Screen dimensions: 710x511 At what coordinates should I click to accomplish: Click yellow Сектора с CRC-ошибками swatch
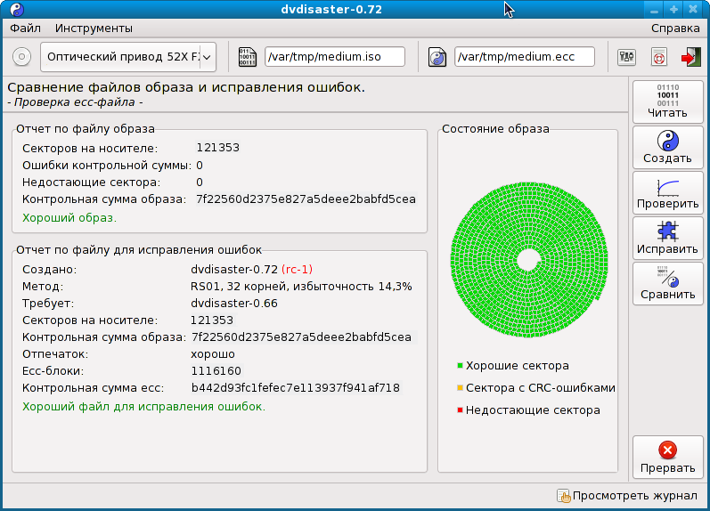460,388
